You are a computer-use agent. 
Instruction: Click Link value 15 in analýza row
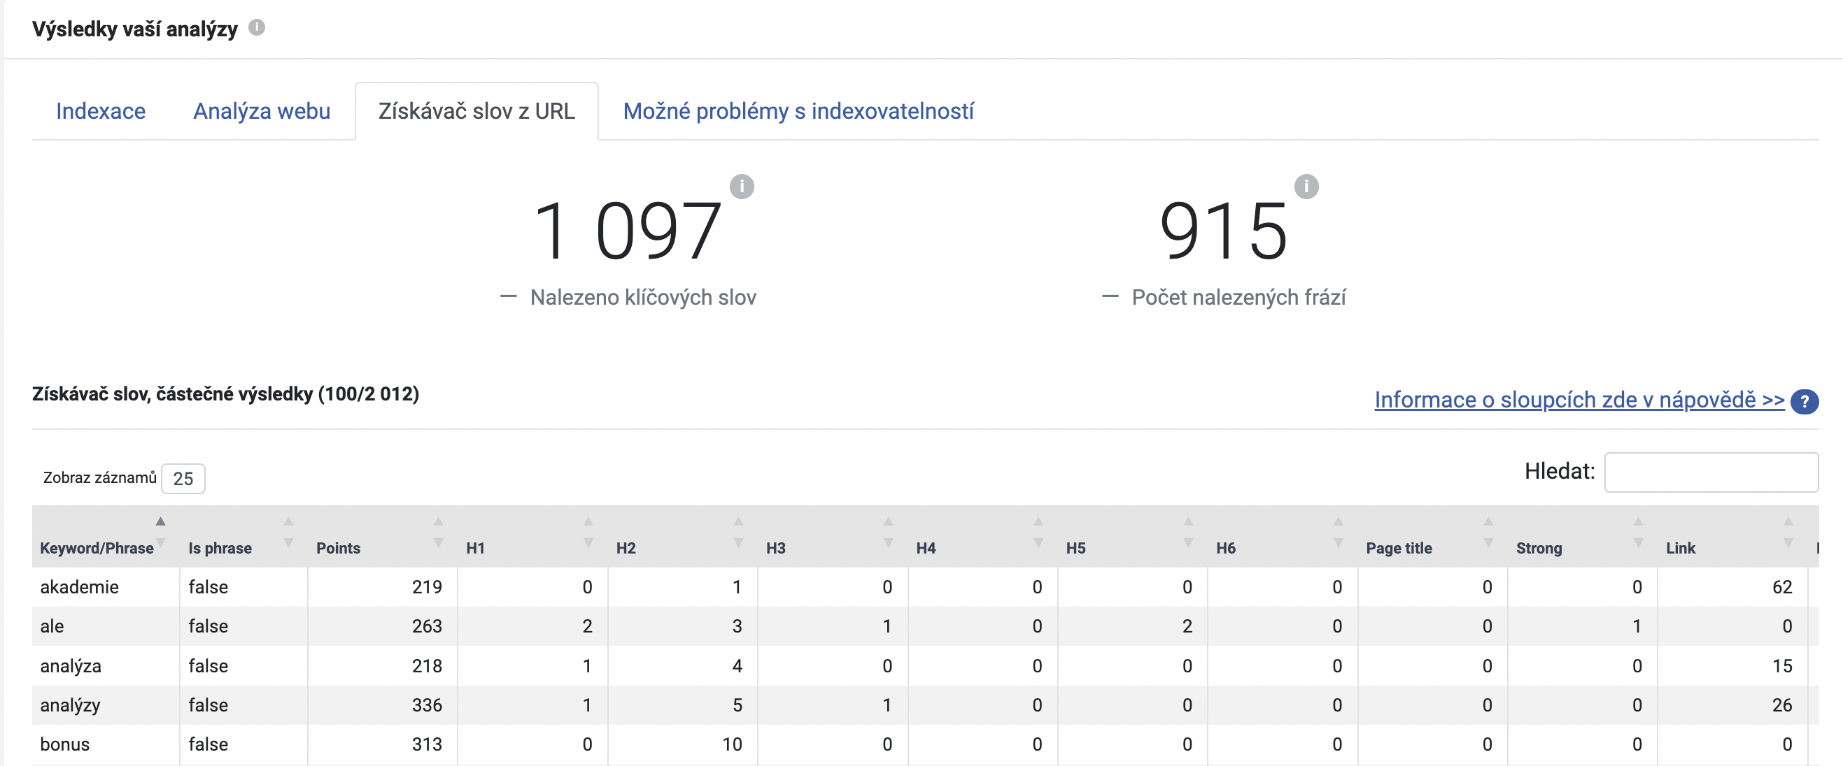[x=1782, y=666]
